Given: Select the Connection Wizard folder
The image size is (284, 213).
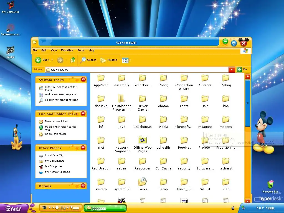Looking at the screenshot, I should [x=184, y=82].
